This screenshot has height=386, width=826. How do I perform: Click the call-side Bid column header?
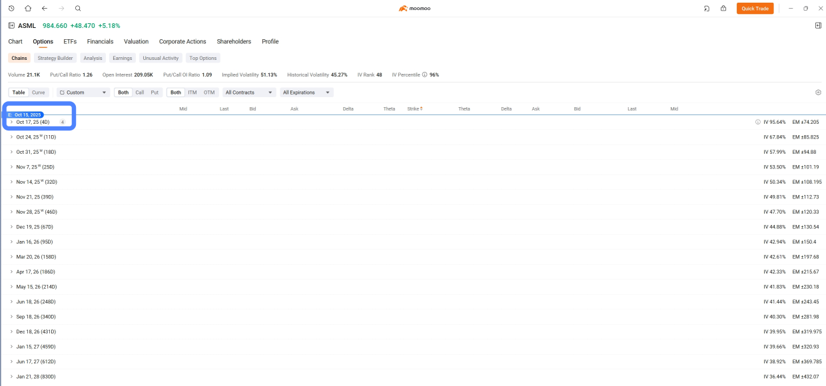coord(252,108)
